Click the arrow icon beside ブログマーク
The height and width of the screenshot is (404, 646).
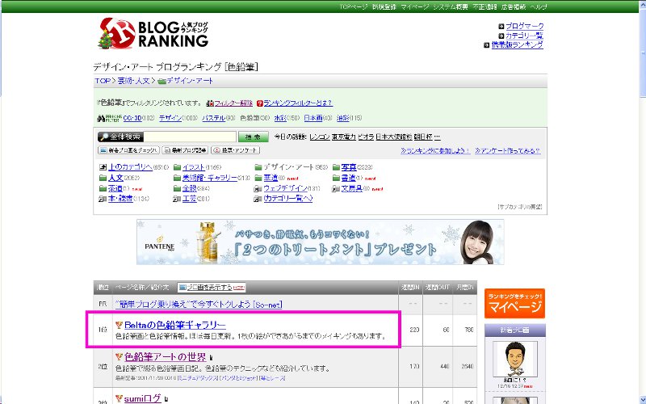[x=501, y=27]
